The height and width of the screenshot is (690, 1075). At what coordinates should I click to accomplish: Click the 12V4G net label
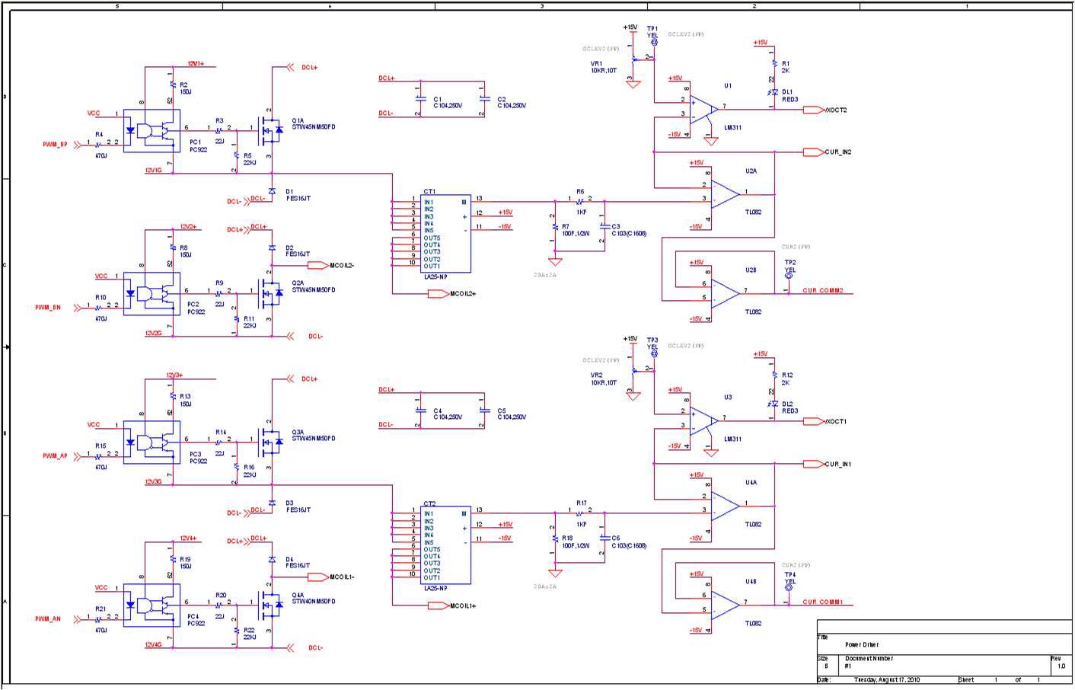point(153,645)
